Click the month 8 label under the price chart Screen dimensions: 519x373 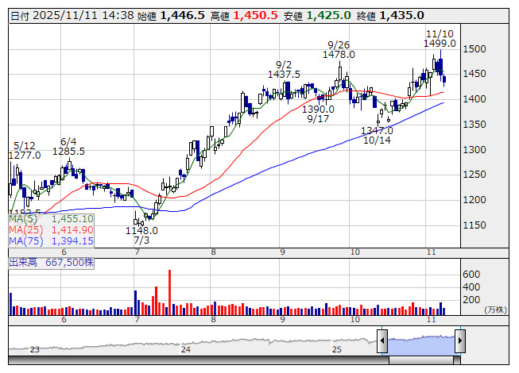point(213,252)
